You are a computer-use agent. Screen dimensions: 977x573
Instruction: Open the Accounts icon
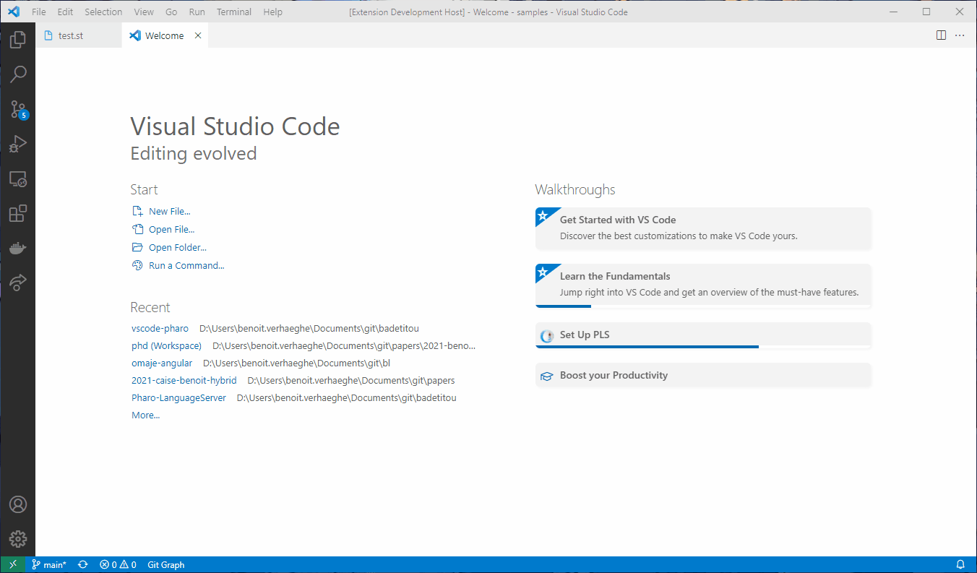pyautogui.click(x=17, y=504)
